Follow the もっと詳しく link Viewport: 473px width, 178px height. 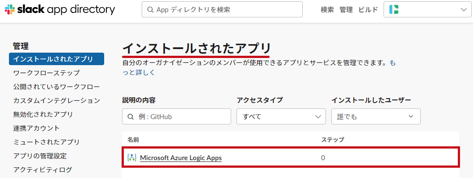point(139,73)
